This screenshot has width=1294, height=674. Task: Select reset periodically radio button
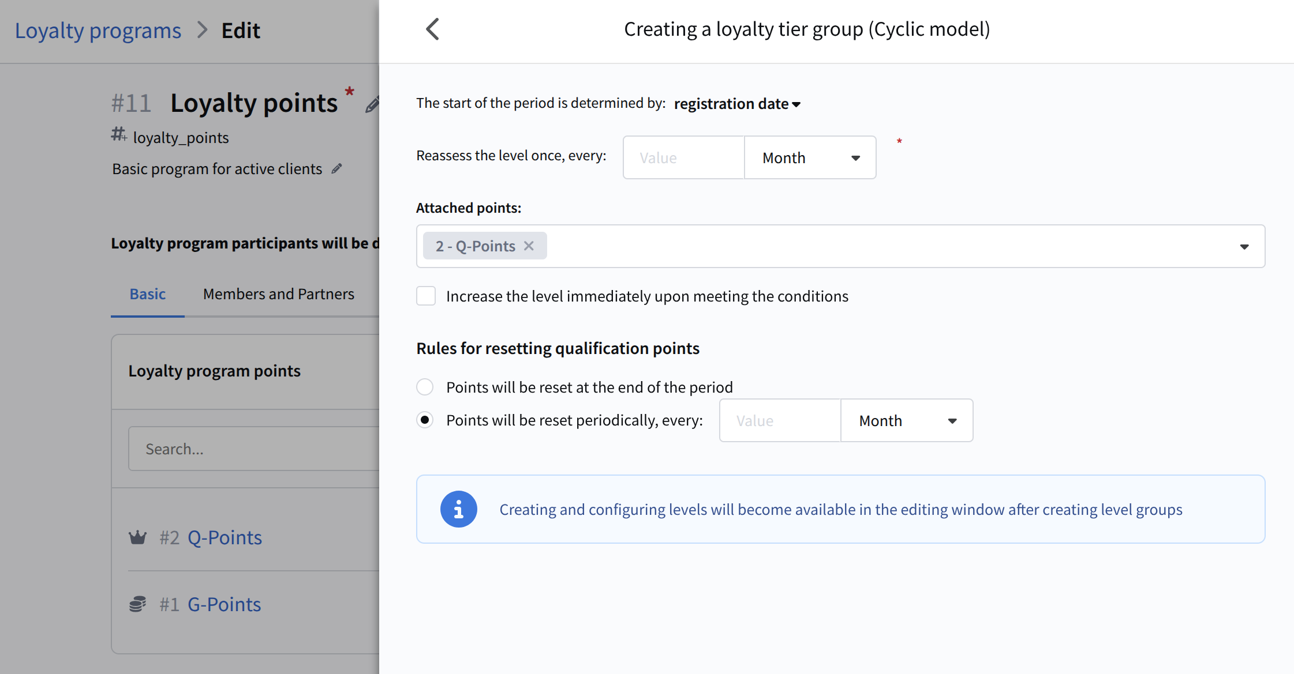click(x=425, y=420)
